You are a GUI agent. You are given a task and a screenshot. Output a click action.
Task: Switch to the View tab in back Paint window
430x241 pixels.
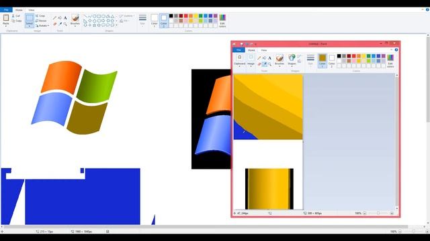32,10
